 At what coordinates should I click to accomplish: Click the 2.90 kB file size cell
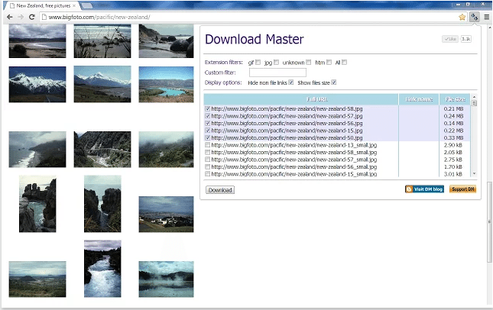(x=453, y=145)
